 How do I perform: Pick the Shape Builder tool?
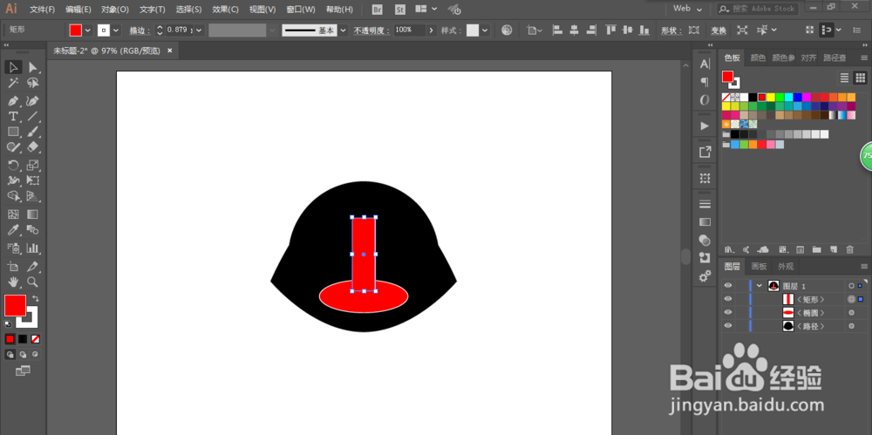pos(13,196)
